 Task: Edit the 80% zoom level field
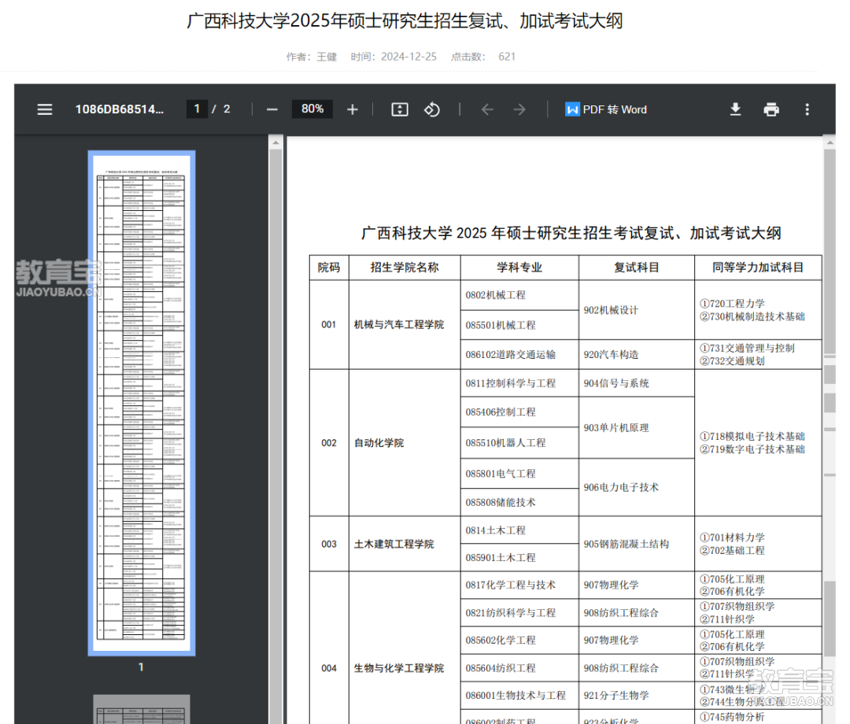(x=312, y=109)
